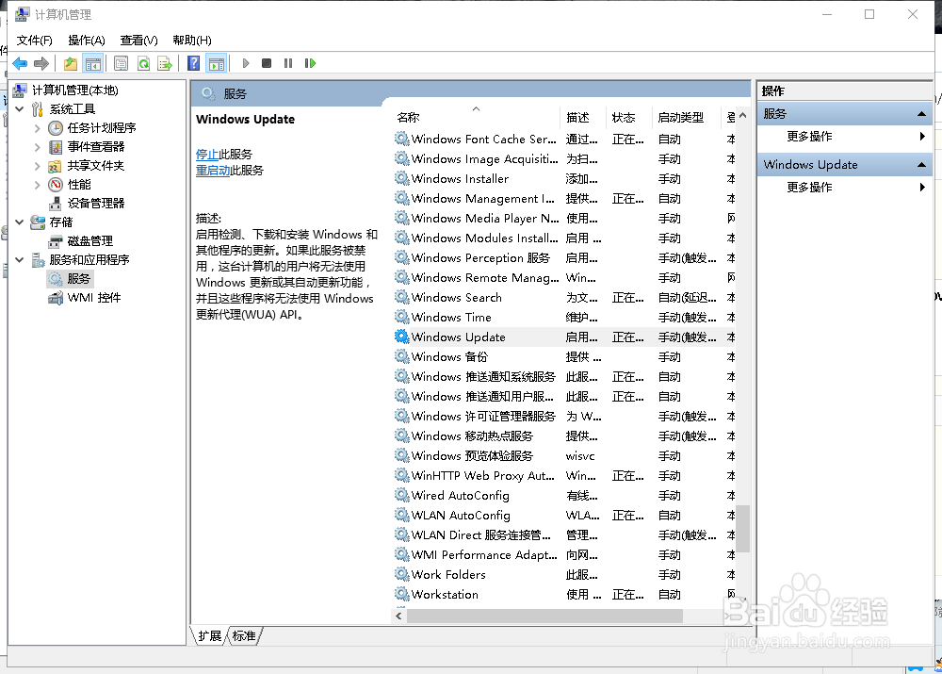Viewport: 942px width, 674px height.
Task: Click the vertical scrollbar thumb in services list
Action: [743, 529]
